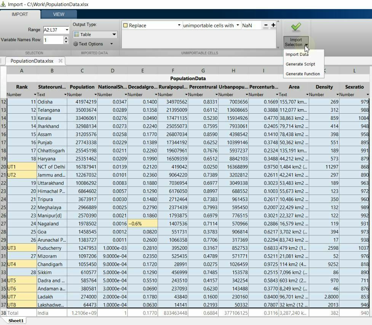Image resolution: width=372 pixels, height=325 pixels.
Task: Expand the Import Selection dropdown arrow
Action: tap(307, 45)
